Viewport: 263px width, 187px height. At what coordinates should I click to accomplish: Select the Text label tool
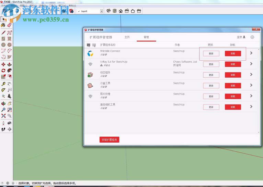coord(10,90)
